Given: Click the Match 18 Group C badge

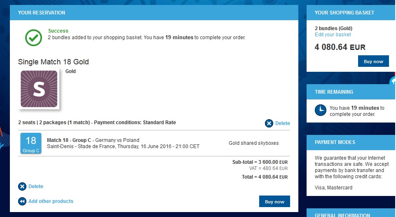Looking at the screenshot, I should (31, 144).
